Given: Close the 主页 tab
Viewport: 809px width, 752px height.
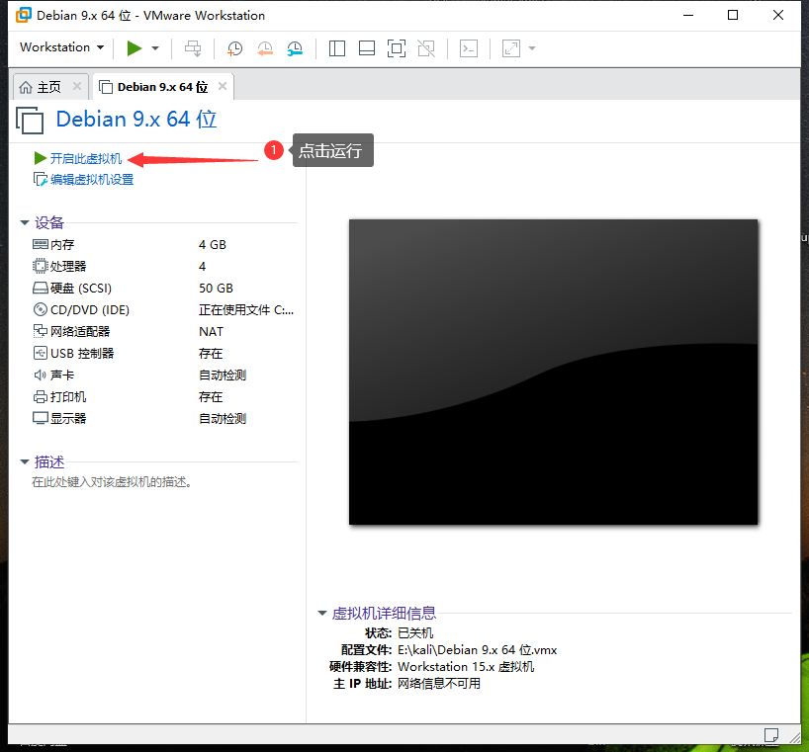Looking at the screenshot, I should point(77,86).
